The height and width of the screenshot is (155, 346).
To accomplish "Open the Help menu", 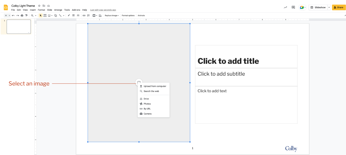I will 85,10.
